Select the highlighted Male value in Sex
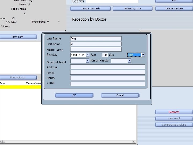Image resolution: width=193 pixels, height=145 pixels. 134,55
